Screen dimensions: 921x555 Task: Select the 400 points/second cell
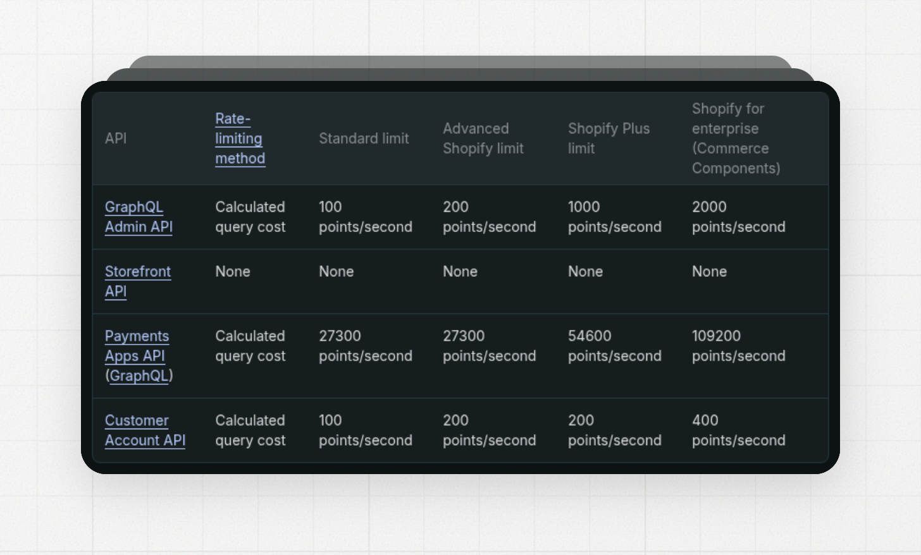click(x=739, y=430)
